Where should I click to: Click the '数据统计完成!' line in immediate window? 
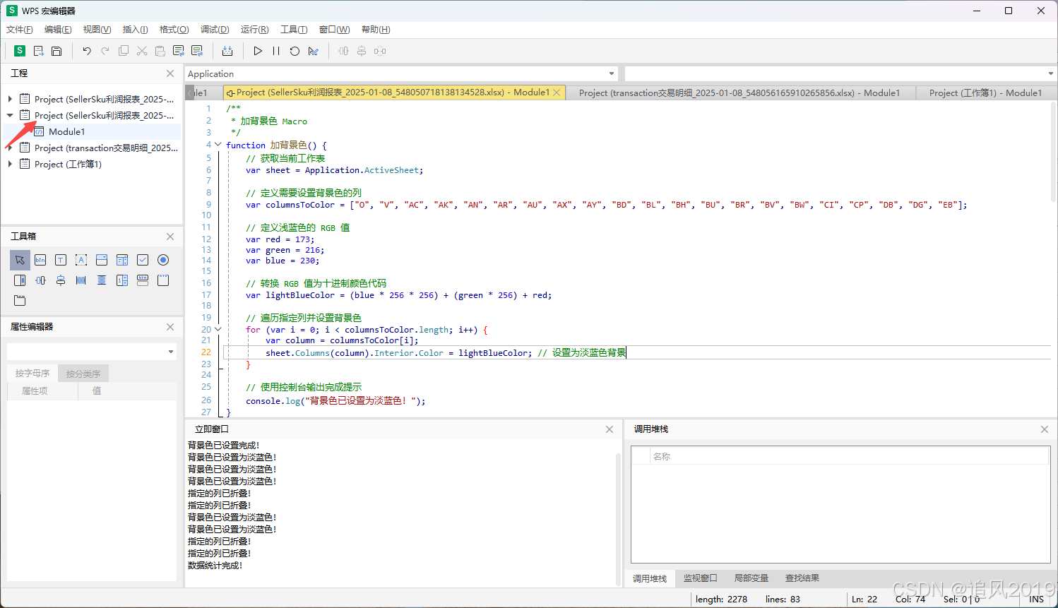tap(215, 566)
